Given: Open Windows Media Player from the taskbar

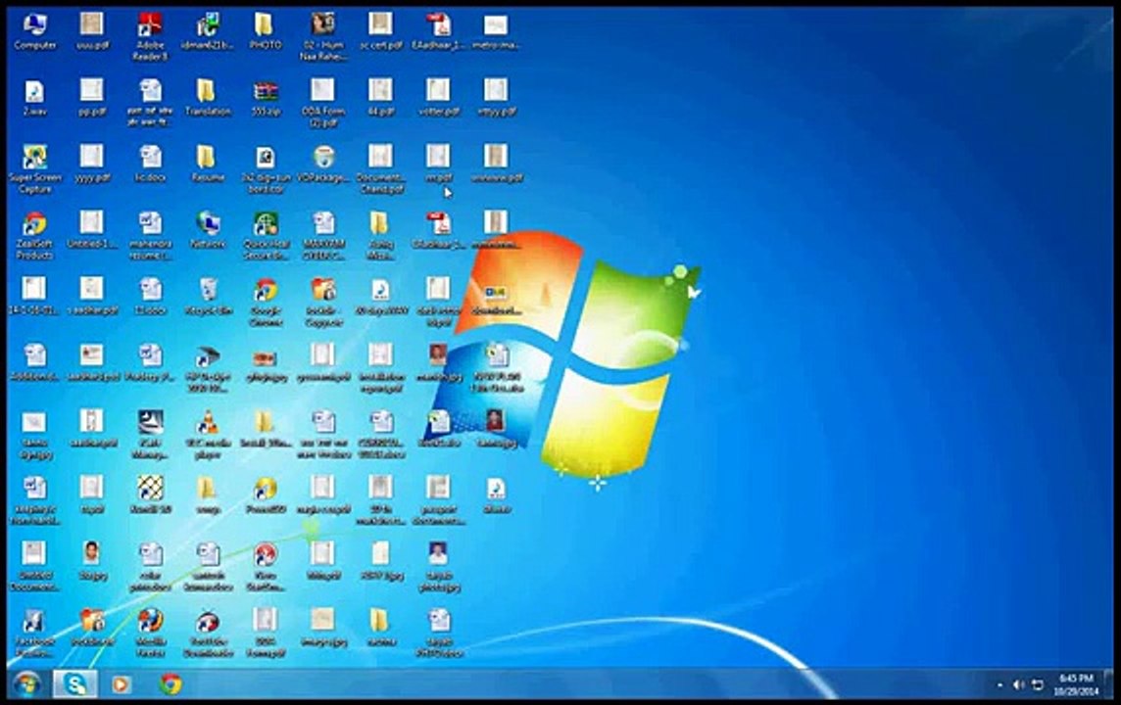Looking at the screenshot, I should [x=121, y=684].
